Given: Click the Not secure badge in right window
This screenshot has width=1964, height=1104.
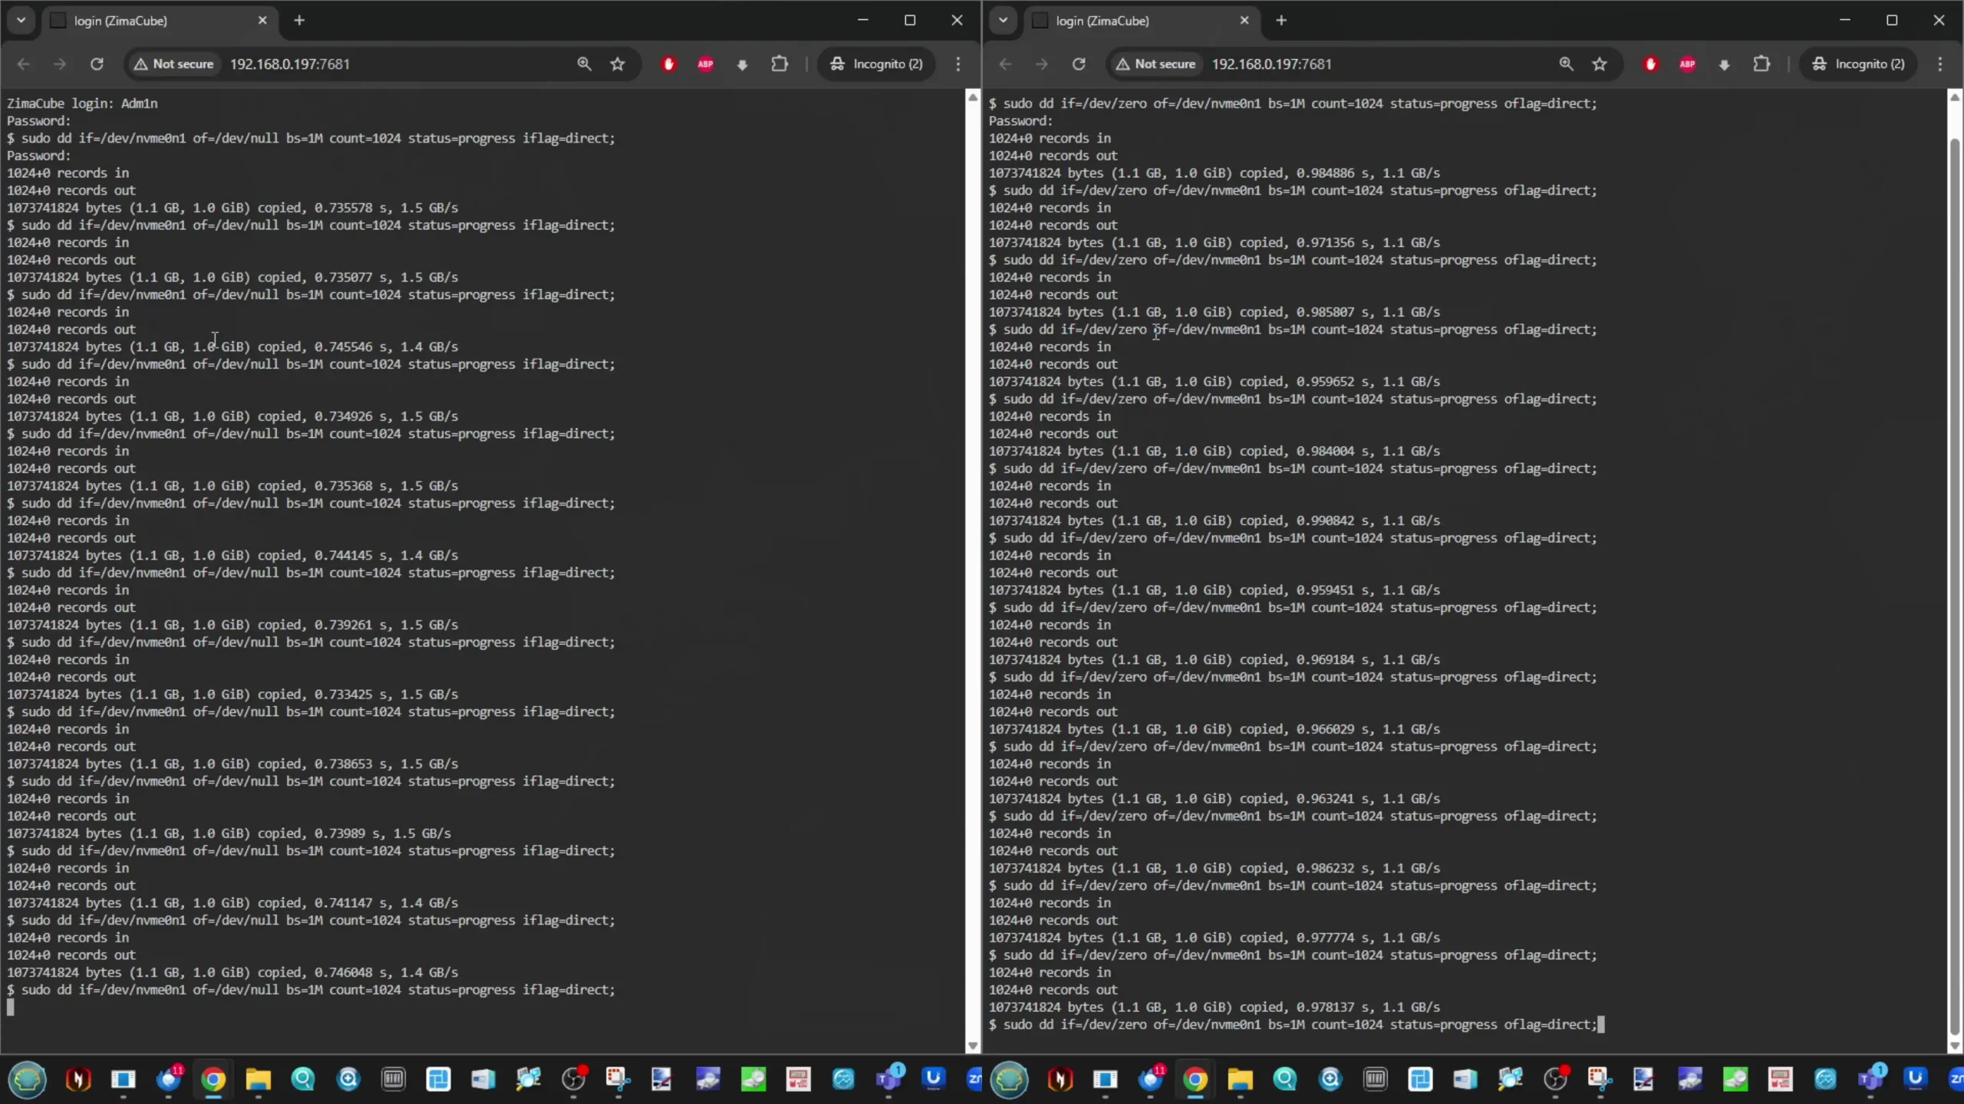Looking at the screenshot, I should pos(1156,64).
